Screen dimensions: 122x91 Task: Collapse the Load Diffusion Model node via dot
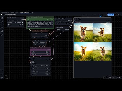pos(55,19)
